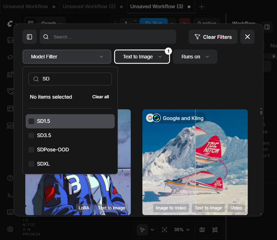Open the Google and Kling template thumbnail
Image resolution: width=277 pixels, height=240 pixels.
(x=195, y=162)
